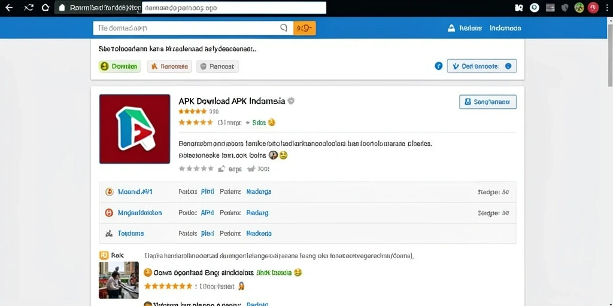This screenshot has height=306, width=613.
Task: Open the reviewer photo thumbnail
Action: [119, 280]
